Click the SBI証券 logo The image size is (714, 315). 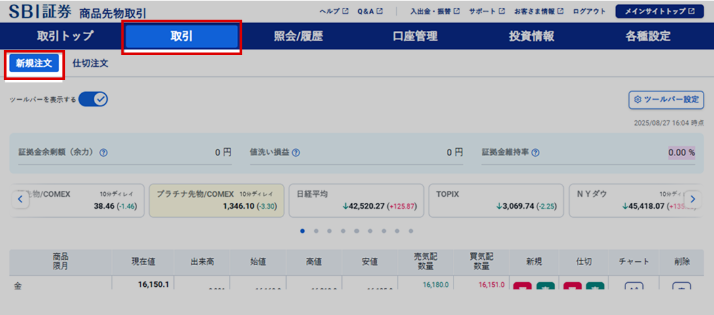coord(40,11)
